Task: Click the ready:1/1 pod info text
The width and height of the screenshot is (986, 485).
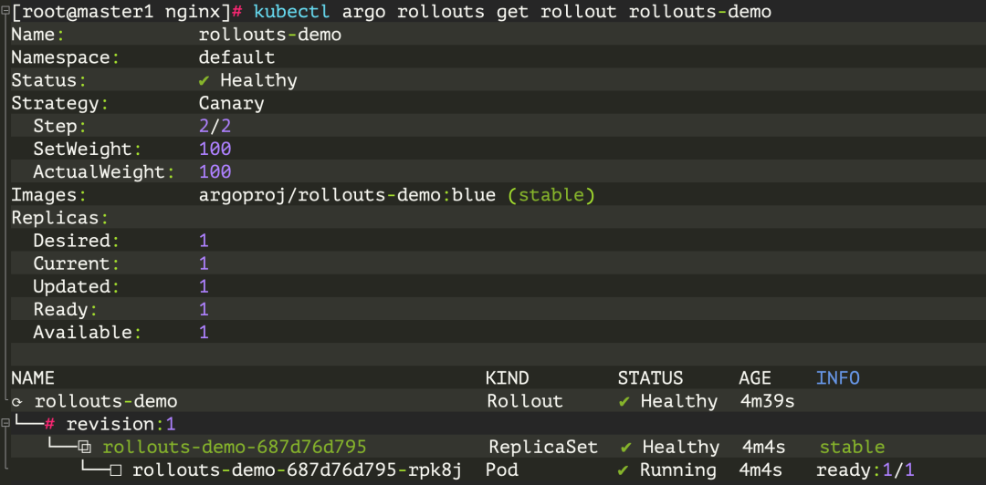Action: click(865, 470)
